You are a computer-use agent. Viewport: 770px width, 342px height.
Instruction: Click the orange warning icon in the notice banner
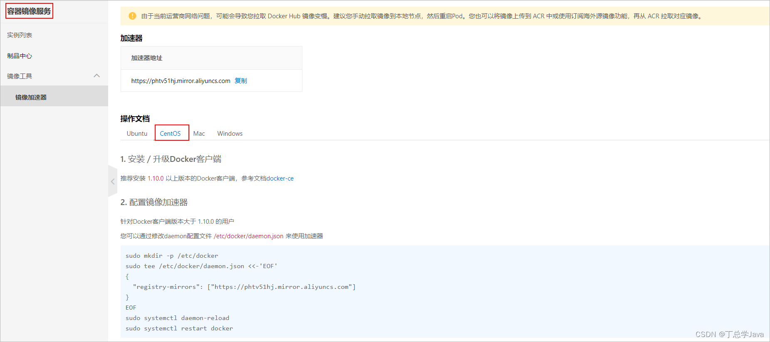click(132, 16)
